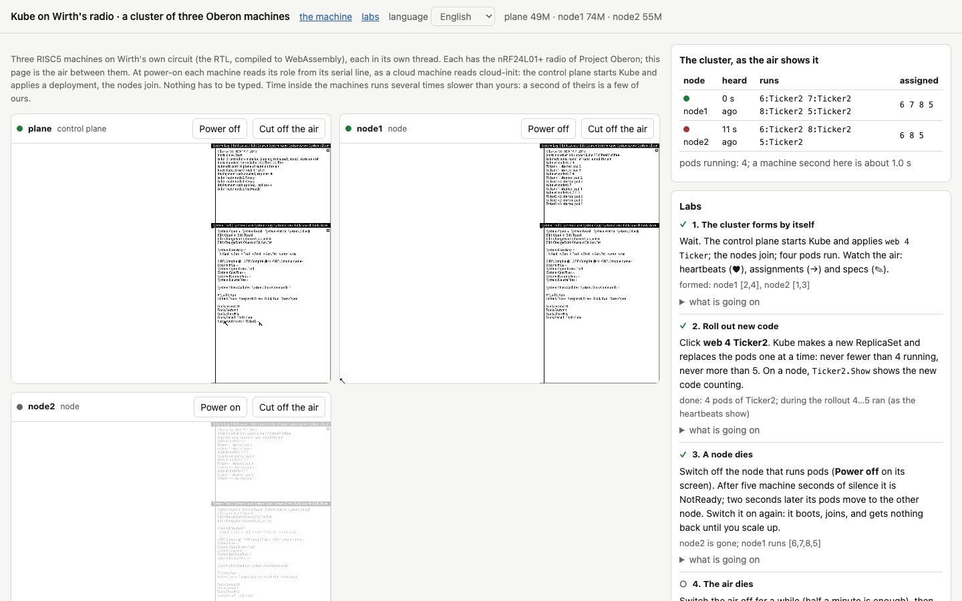The width and height of the screenshot is (962, 601).
Task: Click the node1 machine's Oberon screen
Action: (500, 263)
